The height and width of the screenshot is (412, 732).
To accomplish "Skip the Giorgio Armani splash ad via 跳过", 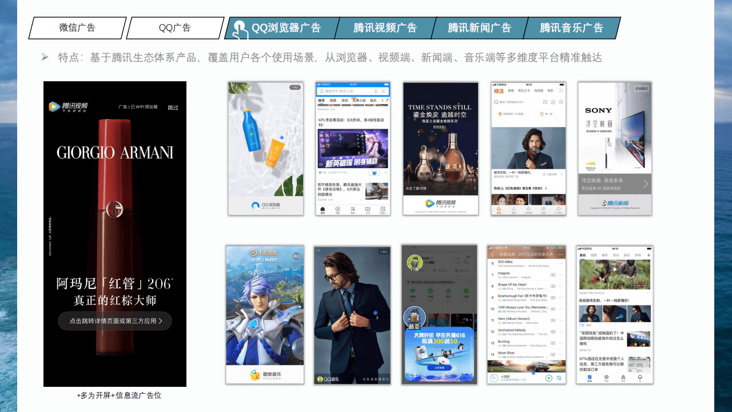I will pos(173,108).
